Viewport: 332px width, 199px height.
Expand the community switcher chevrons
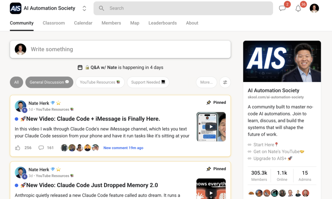pos(84,8)
